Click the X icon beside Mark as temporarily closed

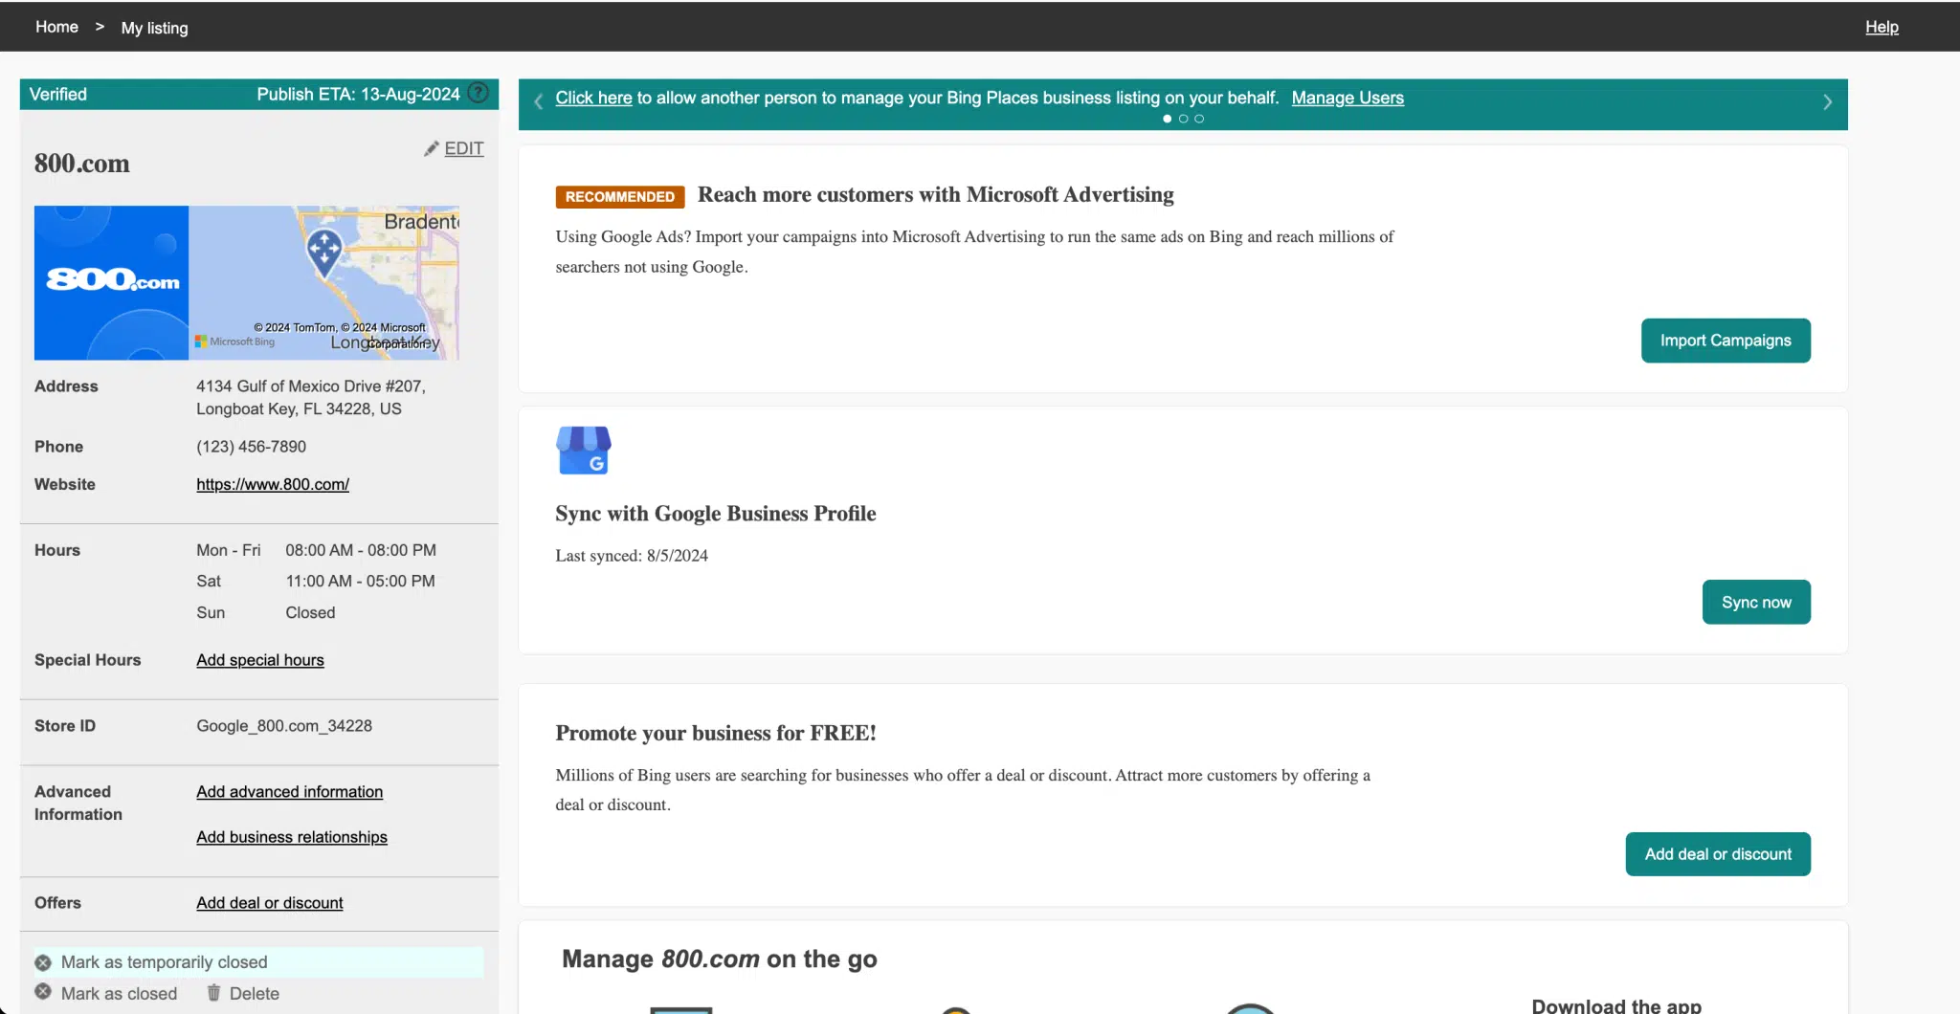(43, 962)
